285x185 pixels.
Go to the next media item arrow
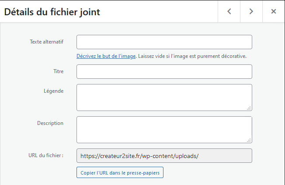[251, 12]
